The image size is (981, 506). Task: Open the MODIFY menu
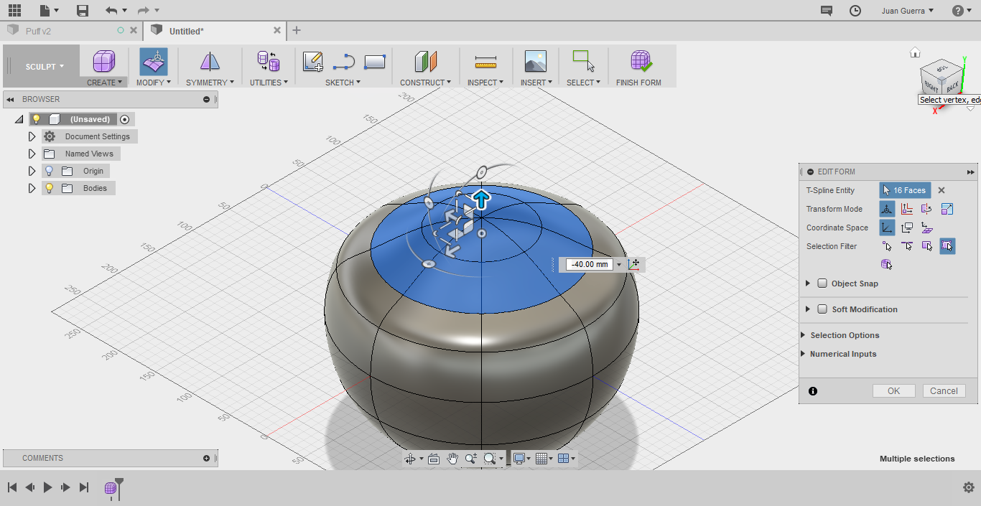154,83
